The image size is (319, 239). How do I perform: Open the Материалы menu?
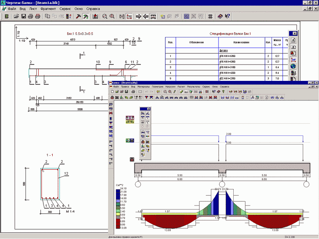[144, 86]
